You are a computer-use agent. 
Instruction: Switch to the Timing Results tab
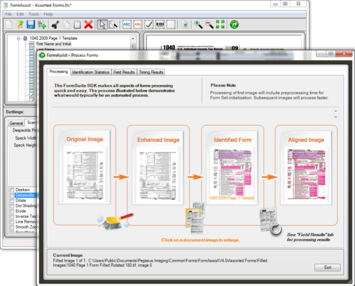click(151, 72)
